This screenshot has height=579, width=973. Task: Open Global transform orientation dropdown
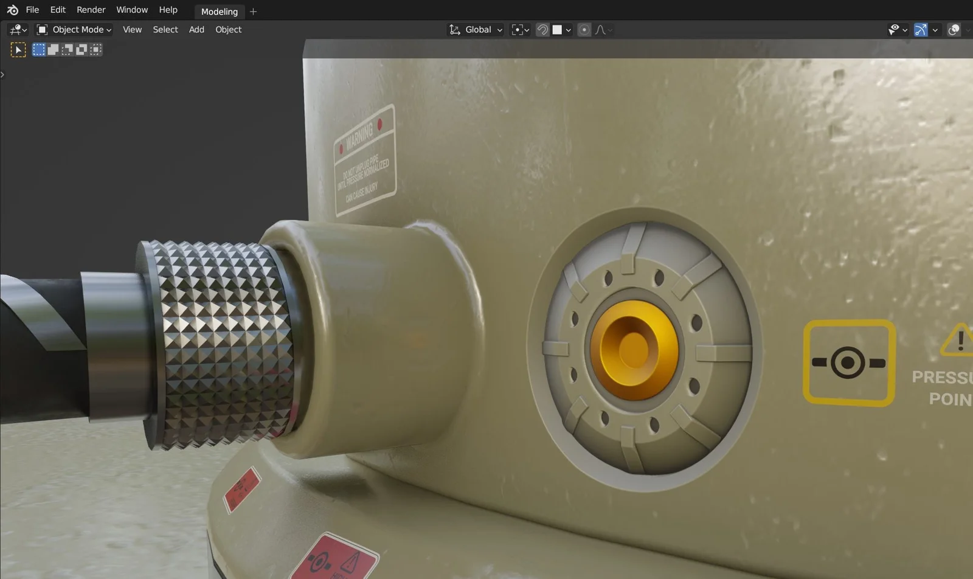pos(476,30)
